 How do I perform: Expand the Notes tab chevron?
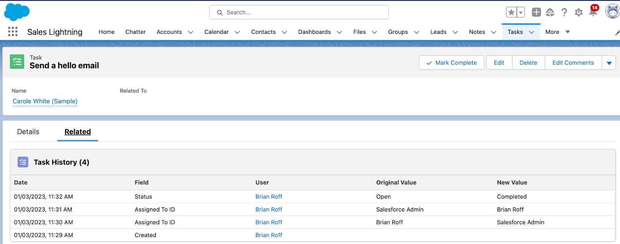pyautogui.click(x=493, y=32)
